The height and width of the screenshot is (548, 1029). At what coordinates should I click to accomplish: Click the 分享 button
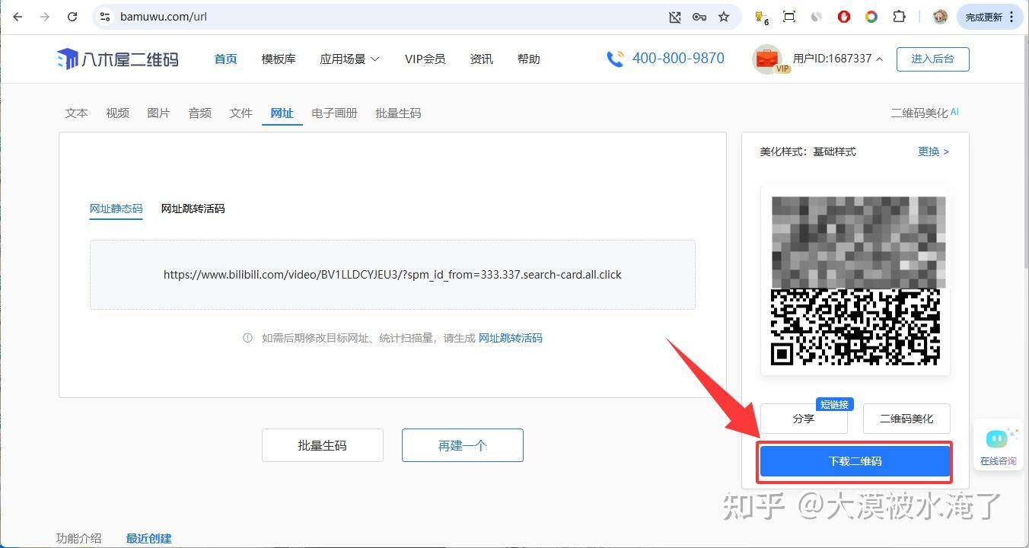click(x=804, y=419)
